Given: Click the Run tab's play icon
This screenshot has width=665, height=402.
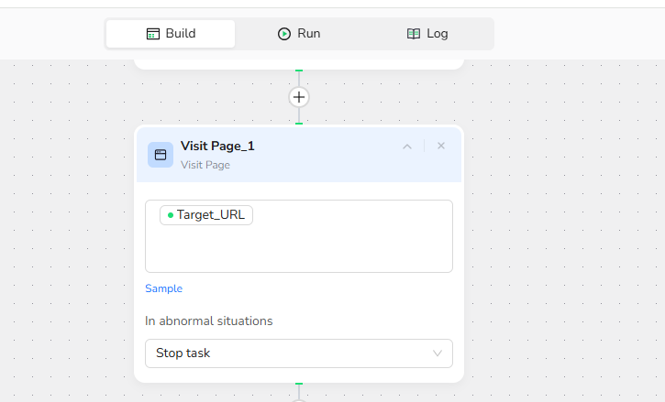Looking at the screenshot, I should pos(284,34).
